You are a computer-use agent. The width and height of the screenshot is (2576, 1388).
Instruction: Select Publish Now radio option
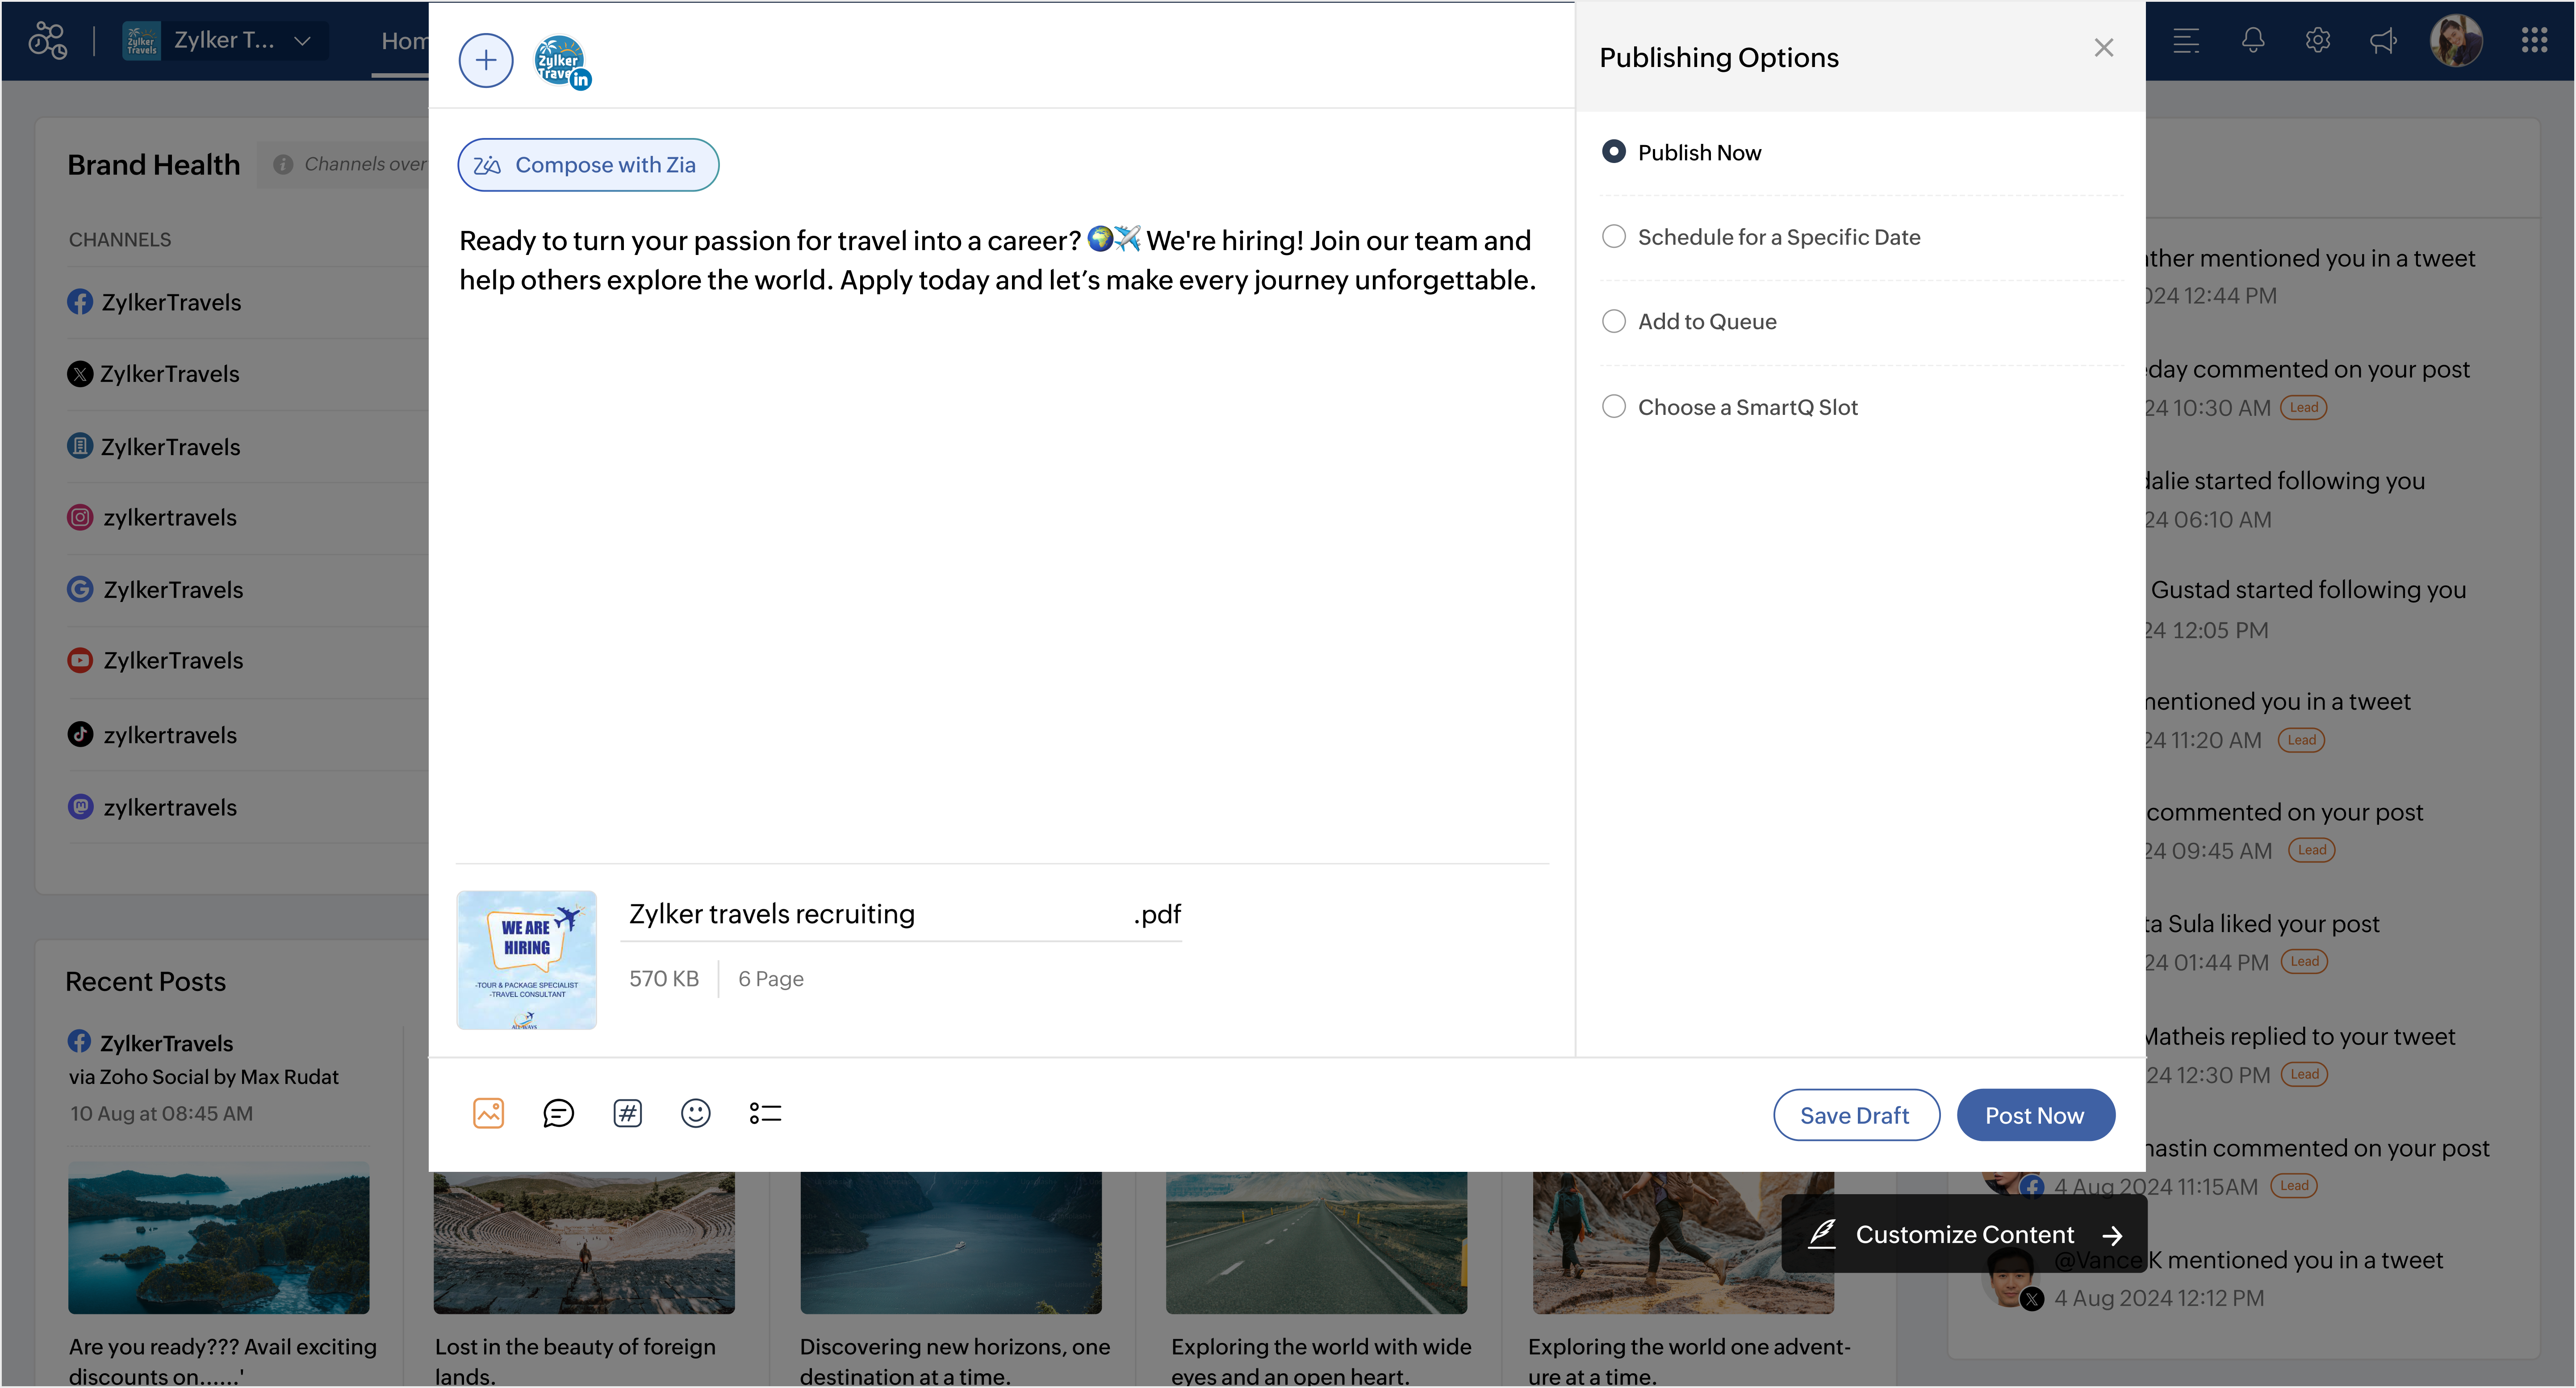tap(1613, 152)
